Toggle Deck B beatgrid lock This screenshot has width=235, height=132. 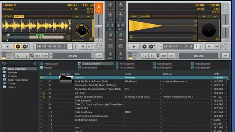coord(158,56)
